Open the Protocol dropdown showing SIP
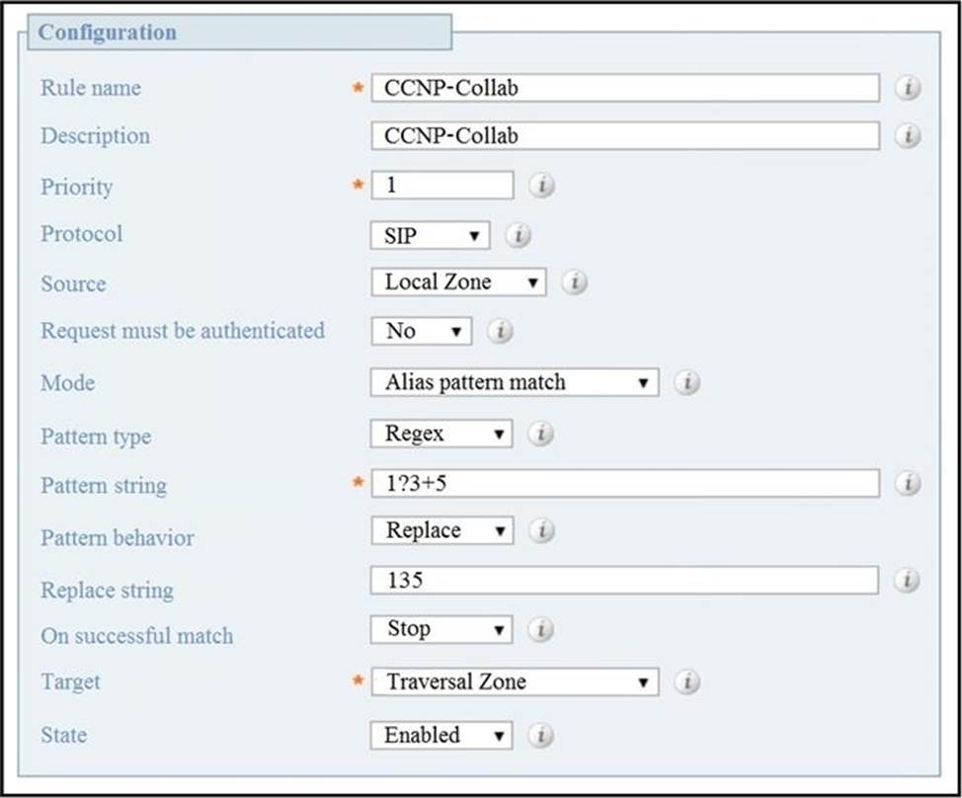962x798 pixels. click(x=430, y=235)
